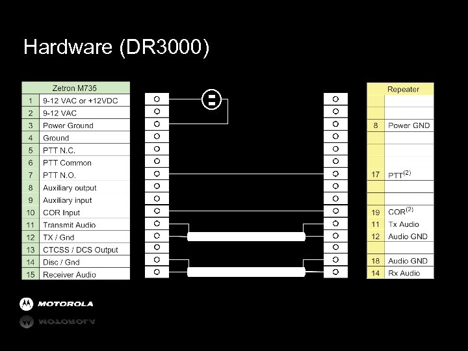Image resolution: width=468 pixels, height=351 pixels.
Task: Click 'Power GND' in the Repeater table
Action: [x=409, y=125]
